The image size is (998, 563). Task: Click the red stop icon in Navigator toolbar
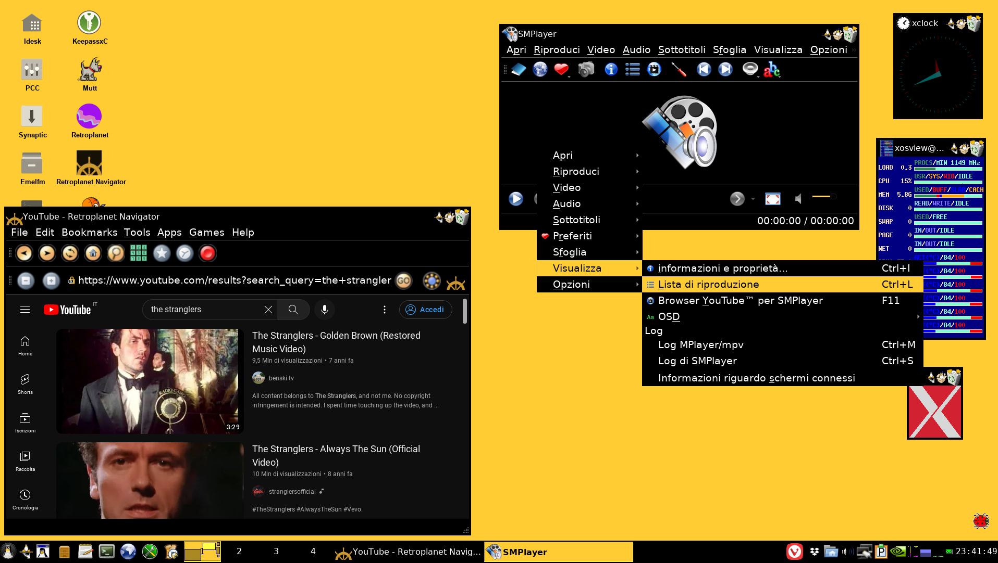[x=207, y=253]
